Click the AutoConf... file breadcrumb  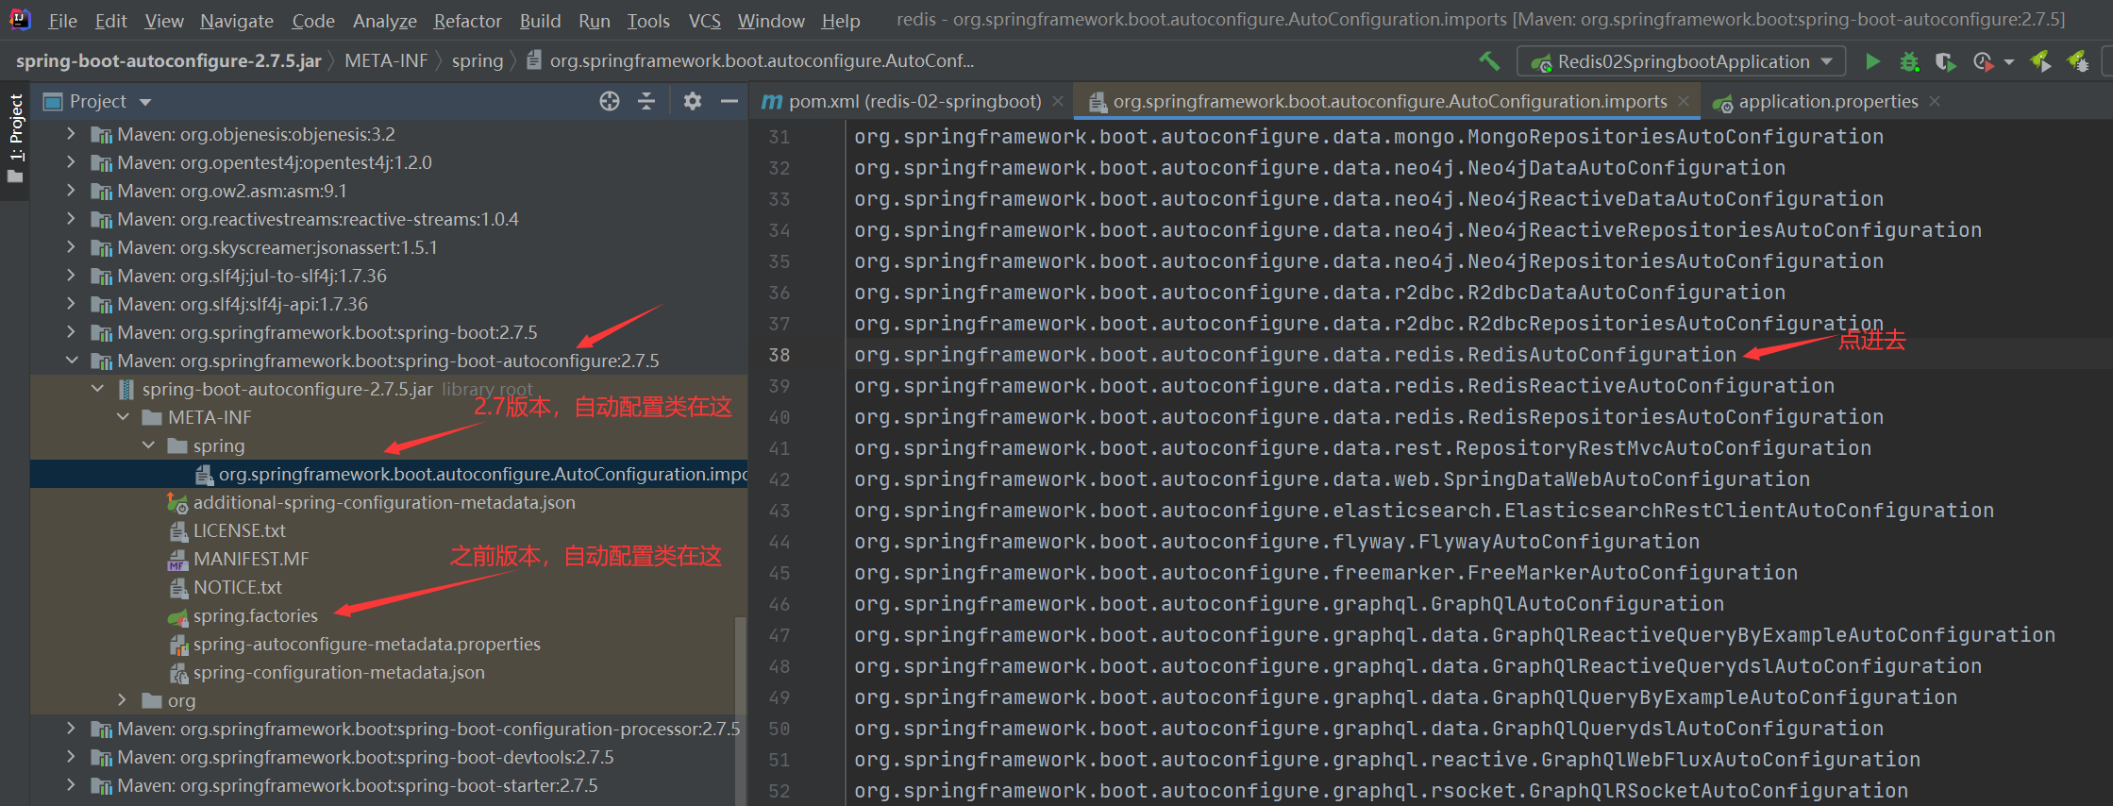point(750,61)
